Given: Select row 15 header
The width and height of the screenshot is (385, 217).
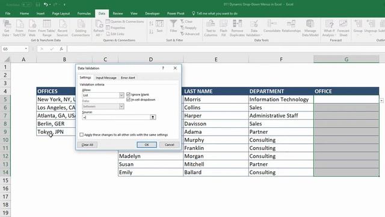Looking at the screenshot, I should 5,180.
